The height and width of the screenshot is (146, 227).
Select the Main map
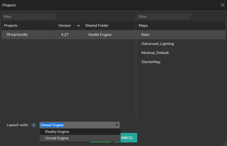181,35
